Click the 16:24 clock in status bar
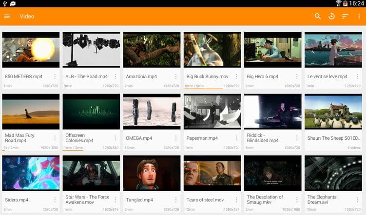 tap(356, 3)
